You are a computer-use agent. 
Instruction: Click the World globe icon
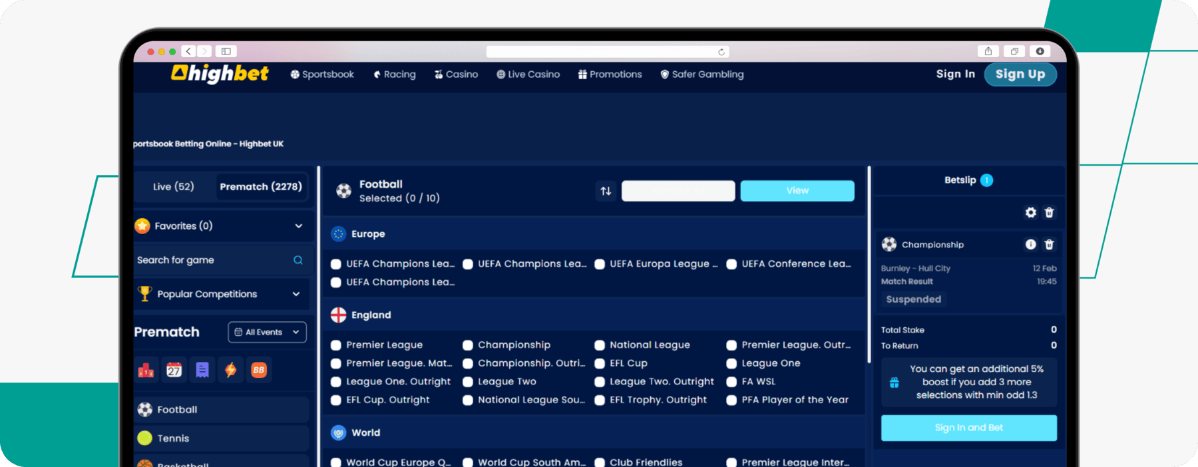339,432
